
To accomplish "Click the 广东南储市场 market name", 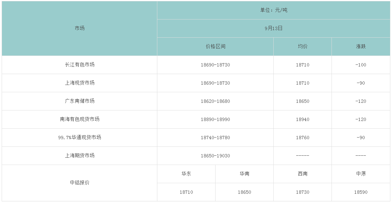I will [x=80, y=101].
